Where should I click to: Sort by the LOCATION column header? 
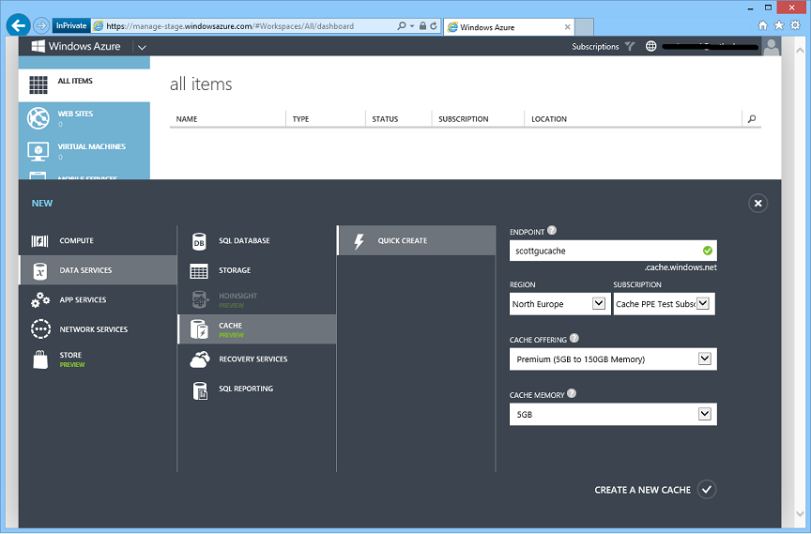click(x=549, y=119)
